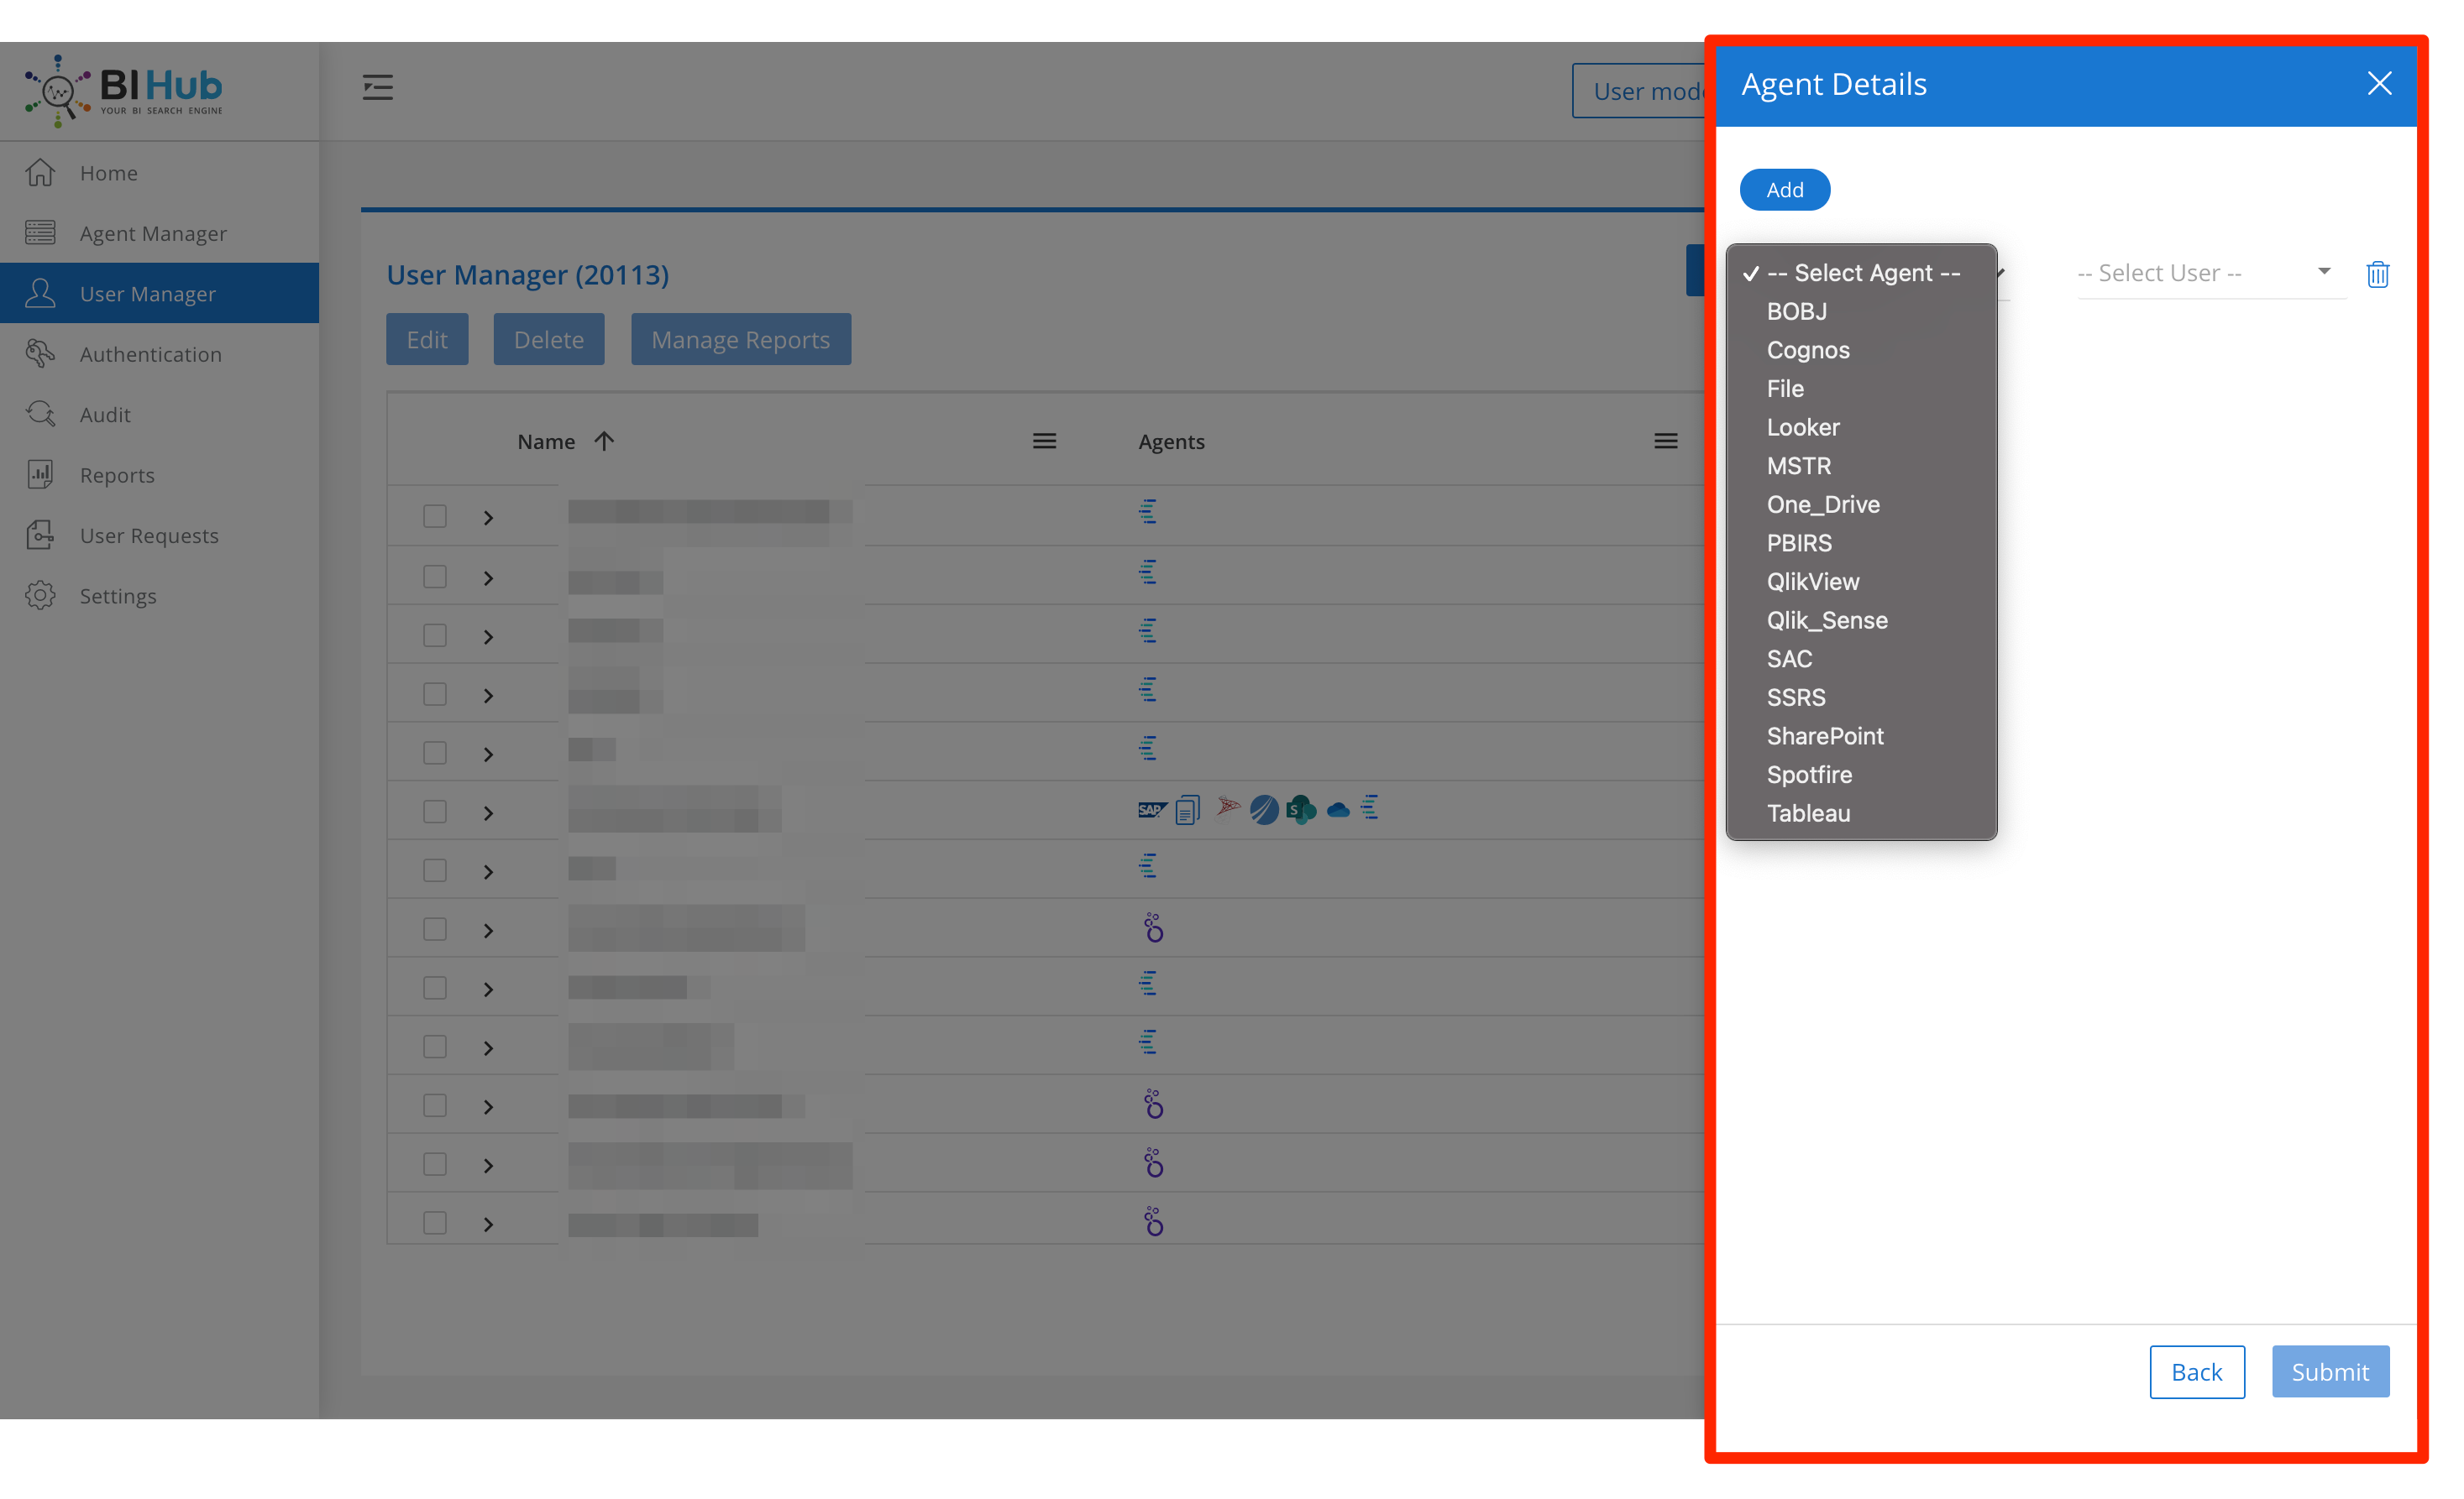The height and width of the screenshot is (1499, 2464).
Task: Expand the last user row chevron
Action: click(488, 1225)
